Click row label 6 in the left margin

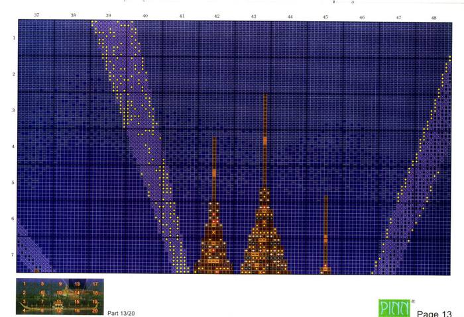13,218
